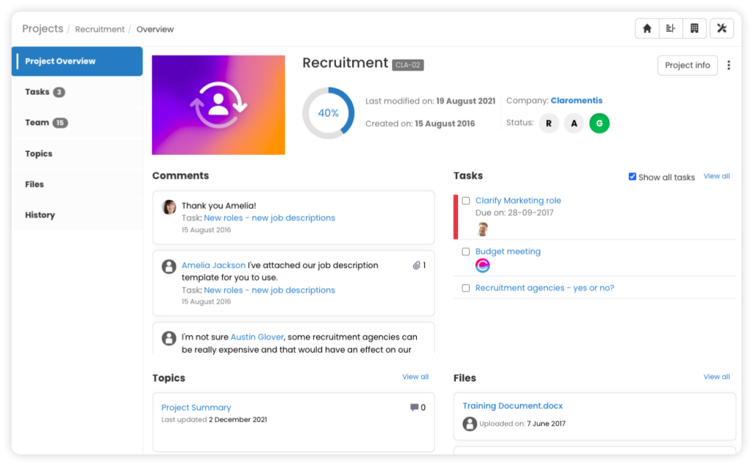Open the Recruitment project banner image

pyautogui.click(x=218, y=104)
